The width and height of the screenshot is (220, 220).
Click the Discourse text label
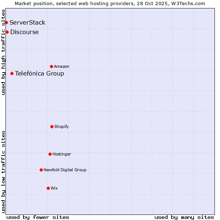[25, 32]
